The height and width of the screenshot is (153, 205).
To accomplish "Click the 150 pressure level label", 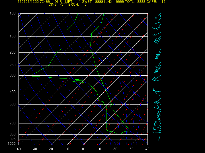I will [x=13, y=36].
